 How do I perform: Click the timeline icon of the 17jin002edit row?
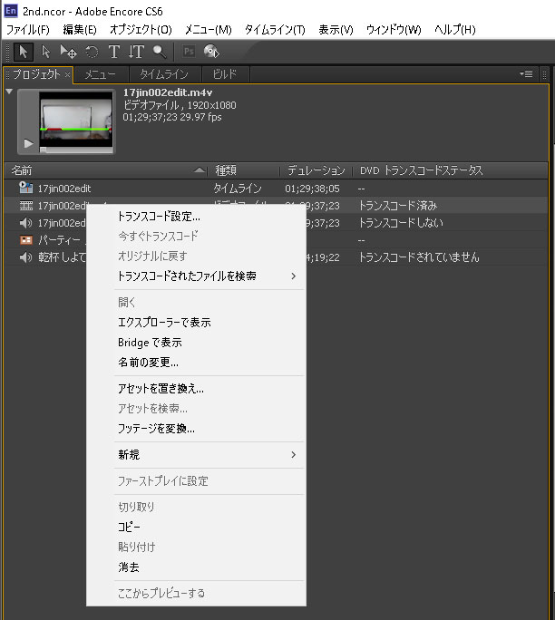click(26, 188)
